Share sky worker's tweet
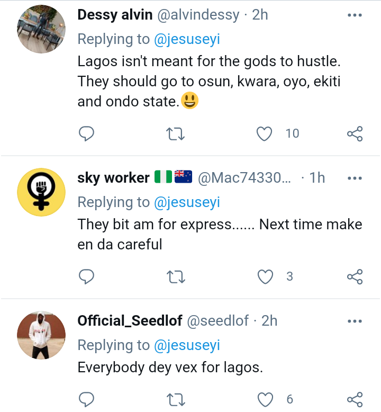381x412 pixels. [x=355, y=276]
